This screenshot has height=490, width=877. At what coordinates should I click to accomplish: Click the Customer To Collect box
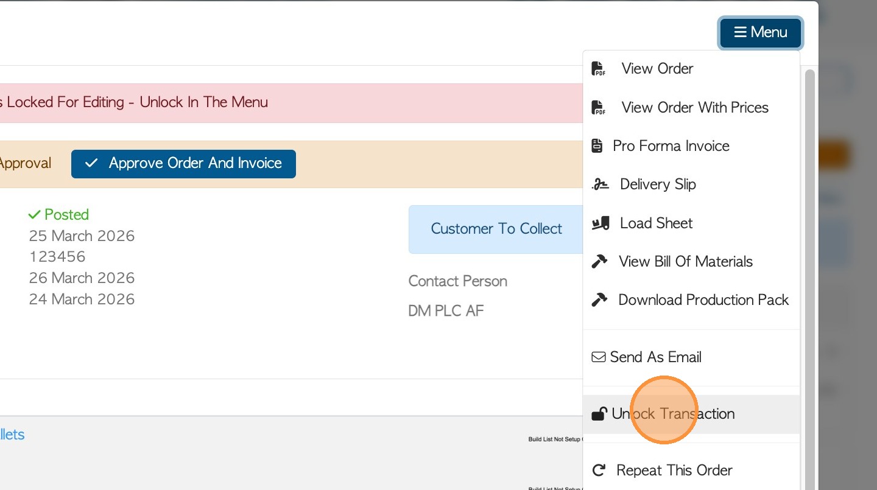click(496, 229)
